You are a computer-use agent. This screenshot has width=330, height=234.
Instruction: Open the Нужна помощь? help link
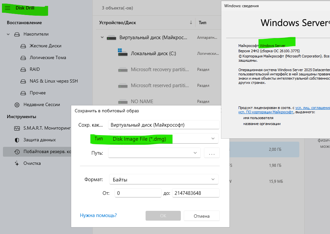[x=98, y=215]
